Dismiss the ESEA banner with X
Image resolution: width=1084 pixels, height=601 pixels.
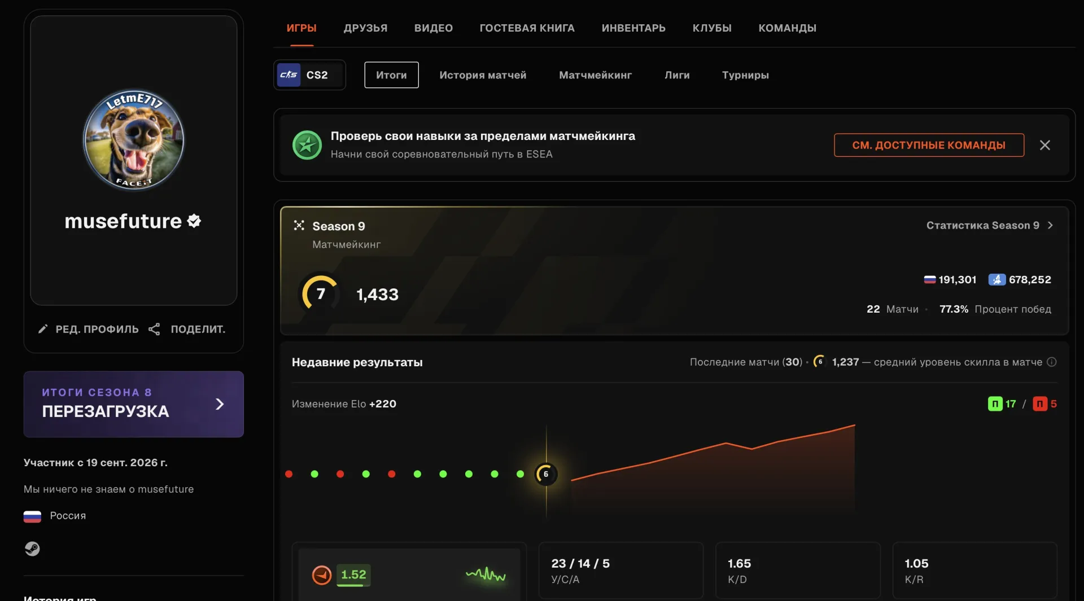point(1045,145)
